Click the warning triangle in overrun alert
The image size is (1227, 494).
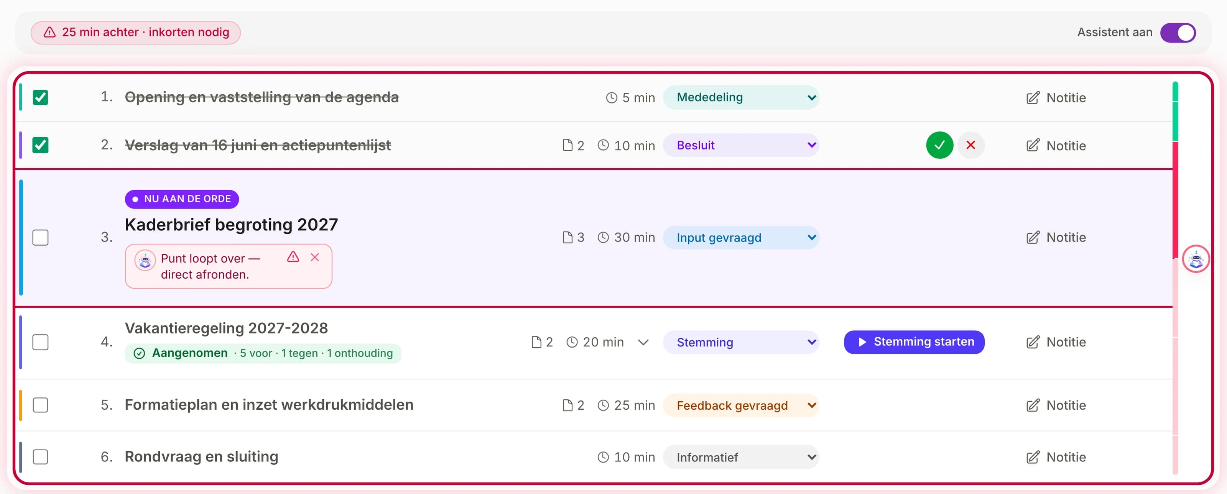click(293, 257)
